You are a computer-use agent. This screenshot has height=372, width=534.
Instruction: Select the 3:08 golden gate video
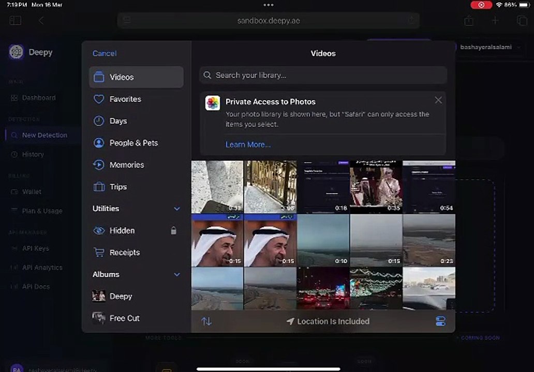(x=271, y=187)
